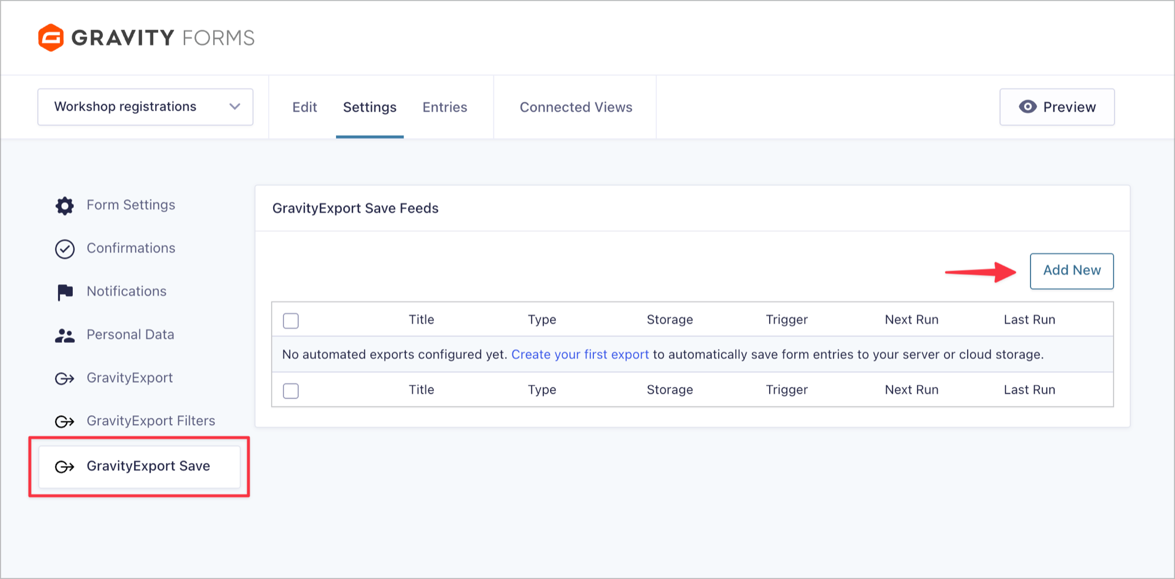1175x579 pixels.
Task: Select GravityExport Save sidebar item
Action: coord(139,466)
